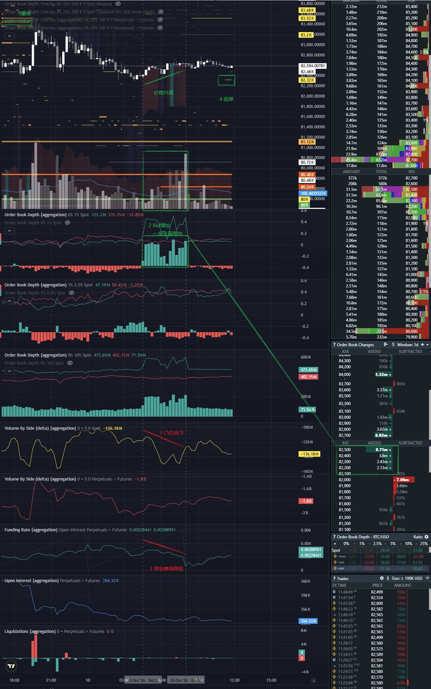Open help for Order Book Changes panel
431x689 pixels.
point(334,344)
